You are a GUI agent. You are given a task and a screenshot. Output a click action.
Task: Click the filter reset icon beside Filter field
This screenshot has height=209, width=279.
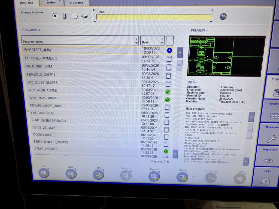coord(223,16)
